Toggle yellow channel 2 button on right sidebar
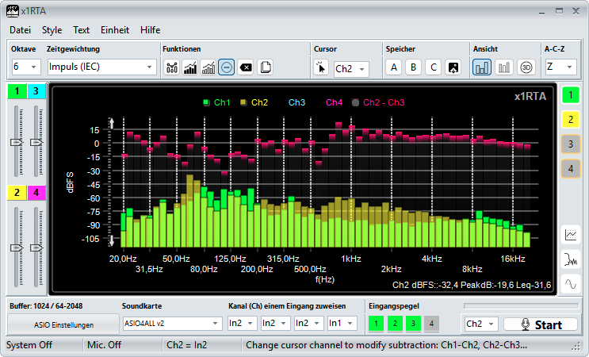Image resolution: width=589 pixels, height=357 pixels. (x=571, y=120)
